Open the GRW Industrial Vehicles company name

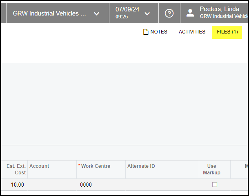(x=49, y=13)
